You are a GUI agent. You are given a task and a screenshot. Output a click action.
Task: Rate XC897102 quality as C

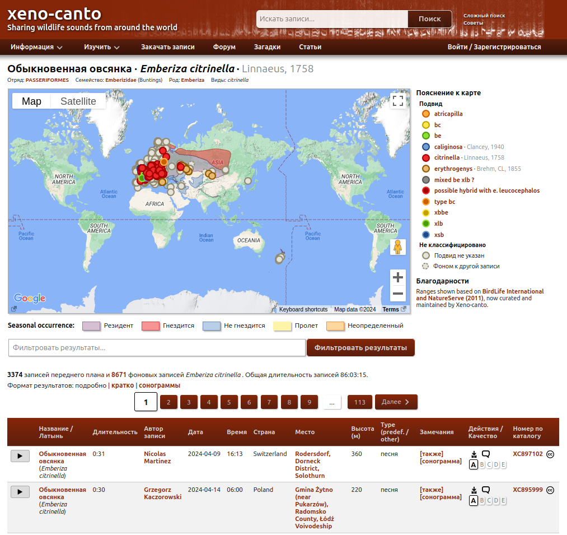click(x=489, y=465)
